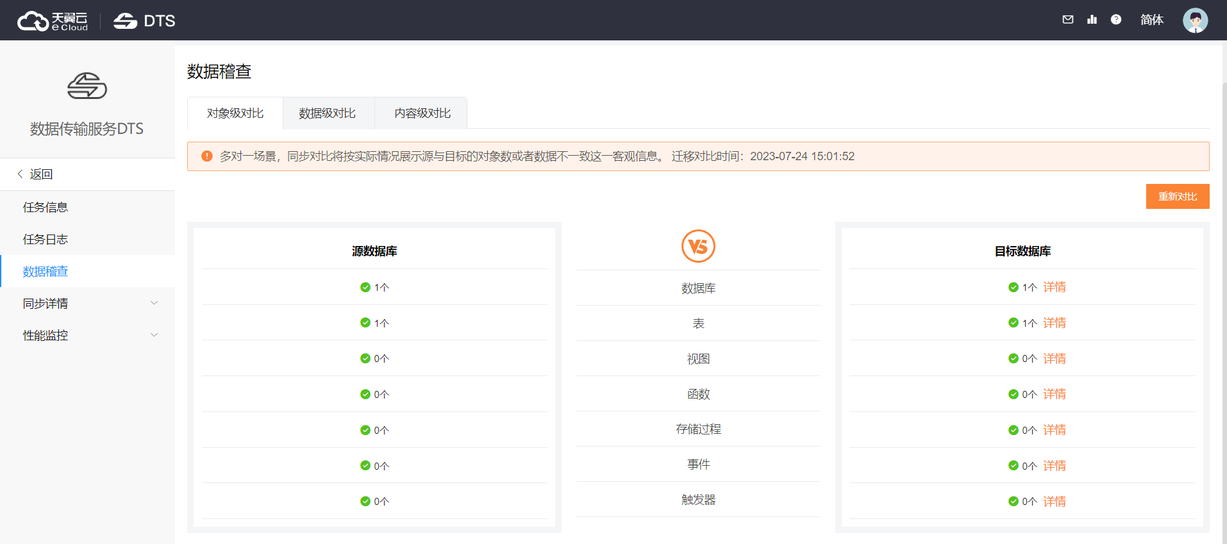The image size is (1227, 544).
Task: Switch to the 数据级对比 tab
Action: click(328, 113)
